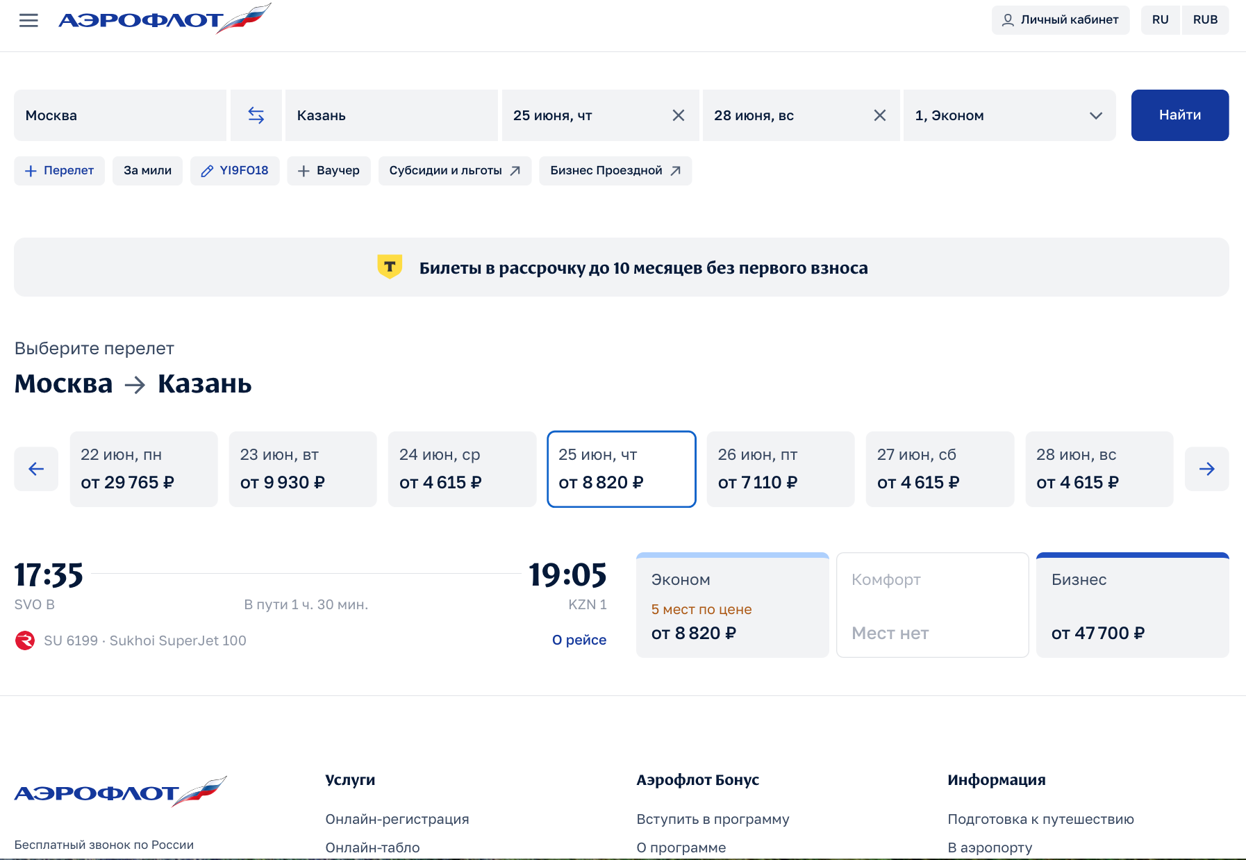Open Субсидии и льготы link
This screenshot has height=860, width=1246.
[x=455, y=171]
